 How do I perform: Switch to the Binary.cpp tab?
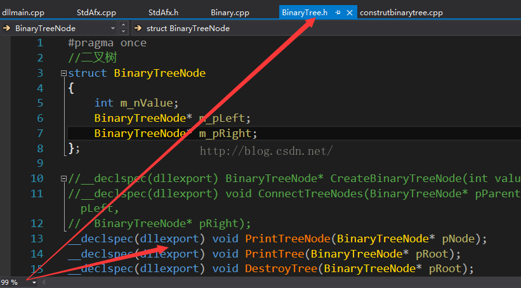coord(230,13)
